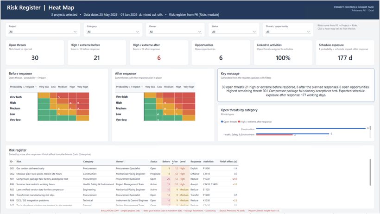Expand the Owner filter dropdown
380x214 pixels.
tap(175, 32)
